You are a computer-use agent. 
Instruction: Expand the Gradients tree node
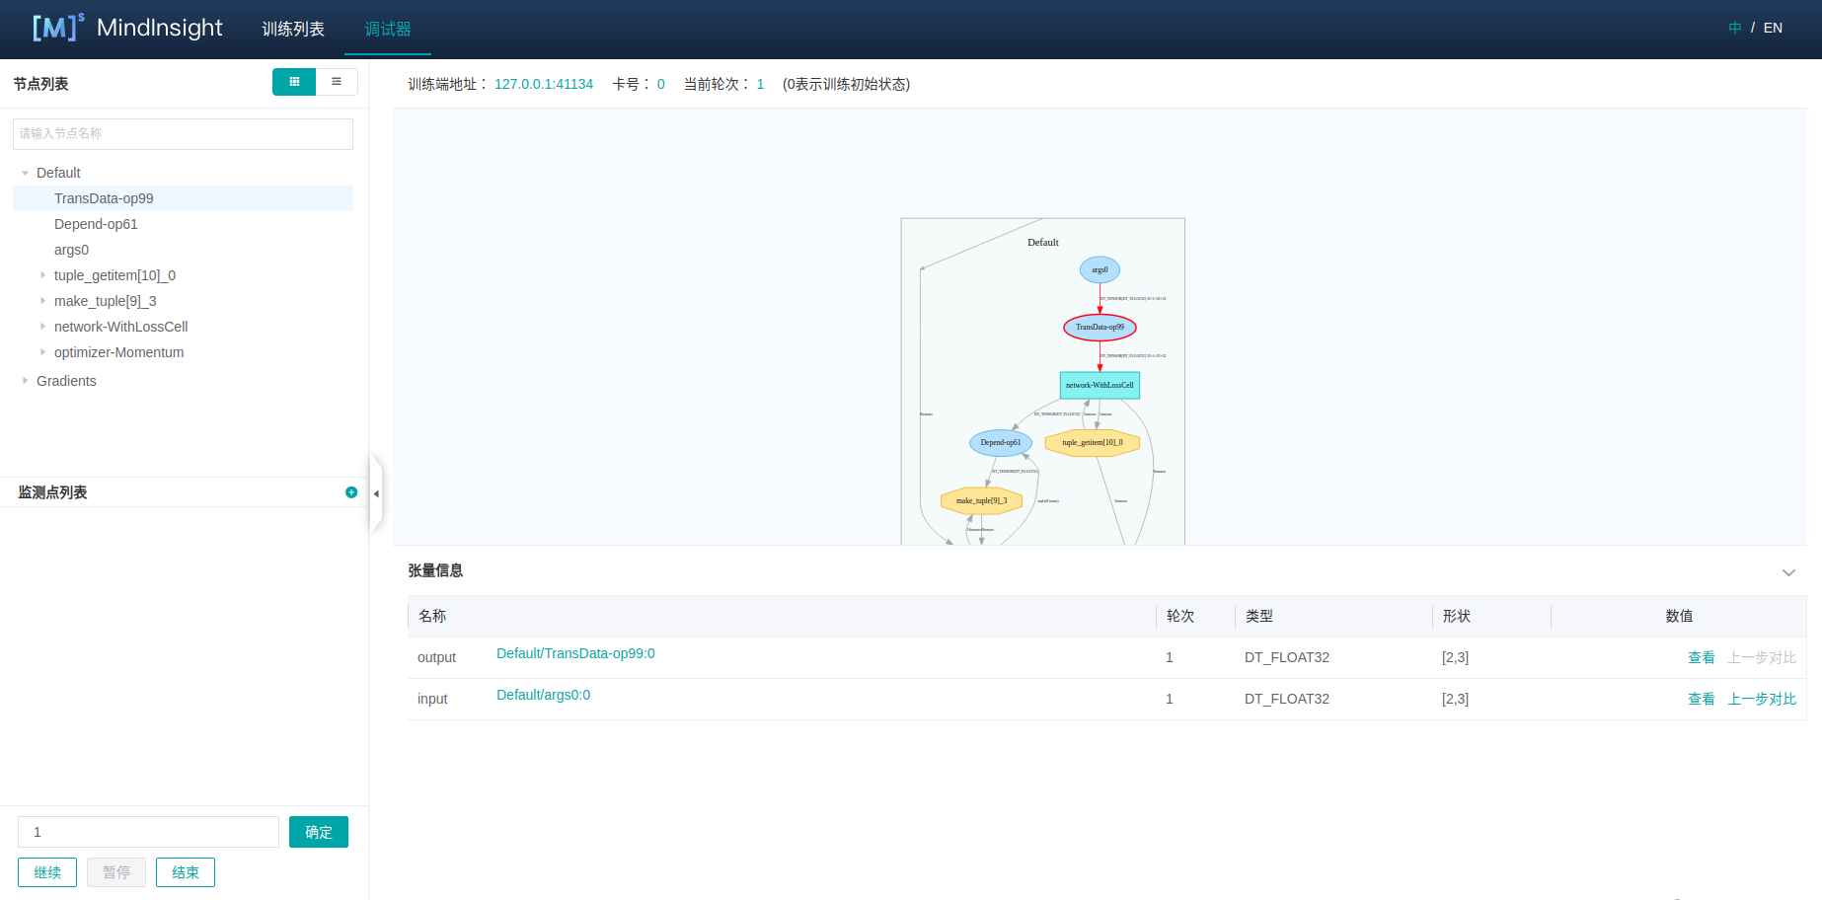pyautogui.click(x=25, y=381)
